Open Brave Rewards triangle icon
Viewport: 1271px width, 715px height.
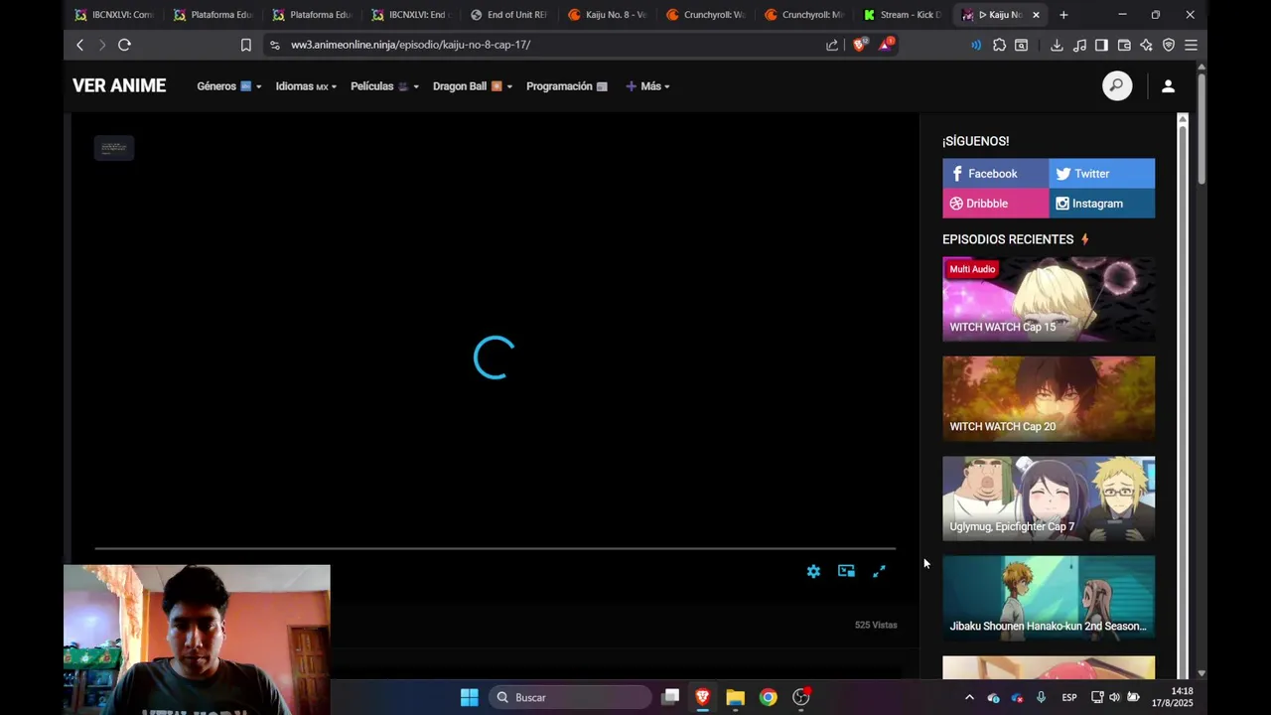[x=886, y=44]
